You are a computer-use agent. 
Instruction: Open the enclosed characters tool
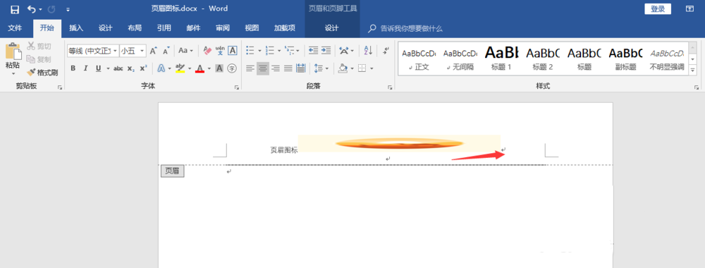(x=232, y=68)
